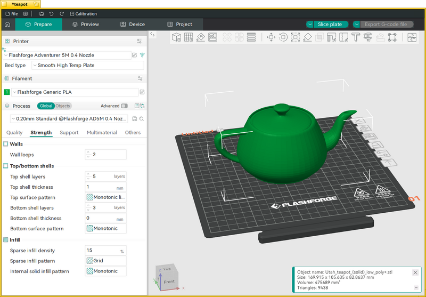Click the Export G-code file button
The height and width of the screenshot is (297, 426).
pos(387,25)
